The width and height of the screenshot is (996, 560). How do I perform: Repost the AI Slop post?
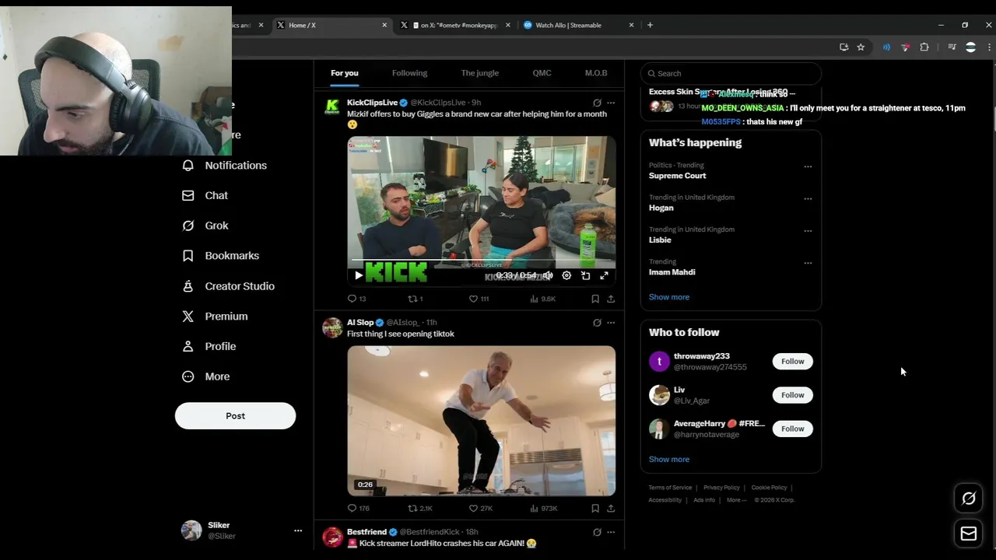(x=420, y=509)
